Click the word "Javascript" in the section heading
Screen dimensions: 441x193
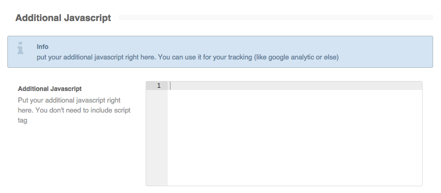click(x=87, y=18)
